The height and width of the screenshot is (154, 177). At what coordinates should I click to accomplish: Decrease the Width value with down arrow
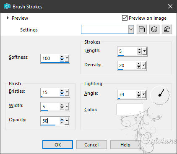[x=62, y=108]
